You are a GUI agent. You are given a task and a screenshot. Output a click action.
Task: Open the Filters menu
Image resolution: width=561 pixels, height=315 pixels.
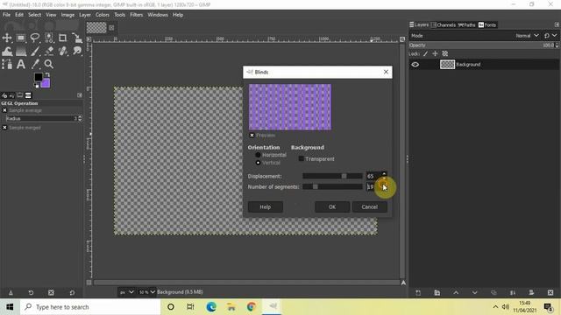(137, 15)
